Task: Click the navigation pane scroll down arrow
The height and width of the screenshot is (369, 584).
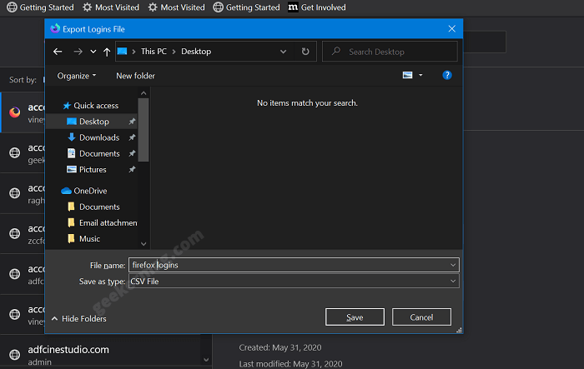Action: point(143,244)
